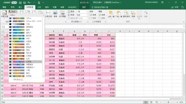Expand the formula bar chevron
The height and width of the screenshot is (104, 186).
(x=184, y=27)
